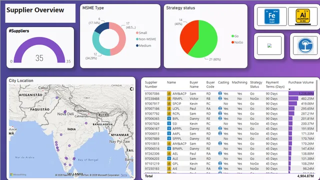Click supplier number 97238488
The height and width of the screenshot is (180, 320).
[152, 98]
